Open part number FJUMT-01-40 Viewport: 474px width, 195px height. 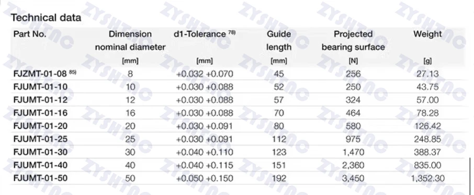point(40,165)
